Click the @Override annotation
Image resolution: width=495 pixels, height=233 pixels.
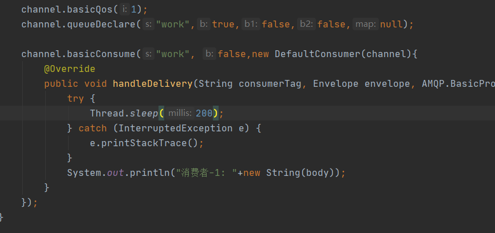tap(69, 69)
